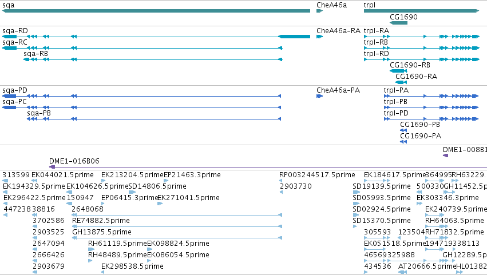Click the EK296422.5prime EST label

click(34, 198)
